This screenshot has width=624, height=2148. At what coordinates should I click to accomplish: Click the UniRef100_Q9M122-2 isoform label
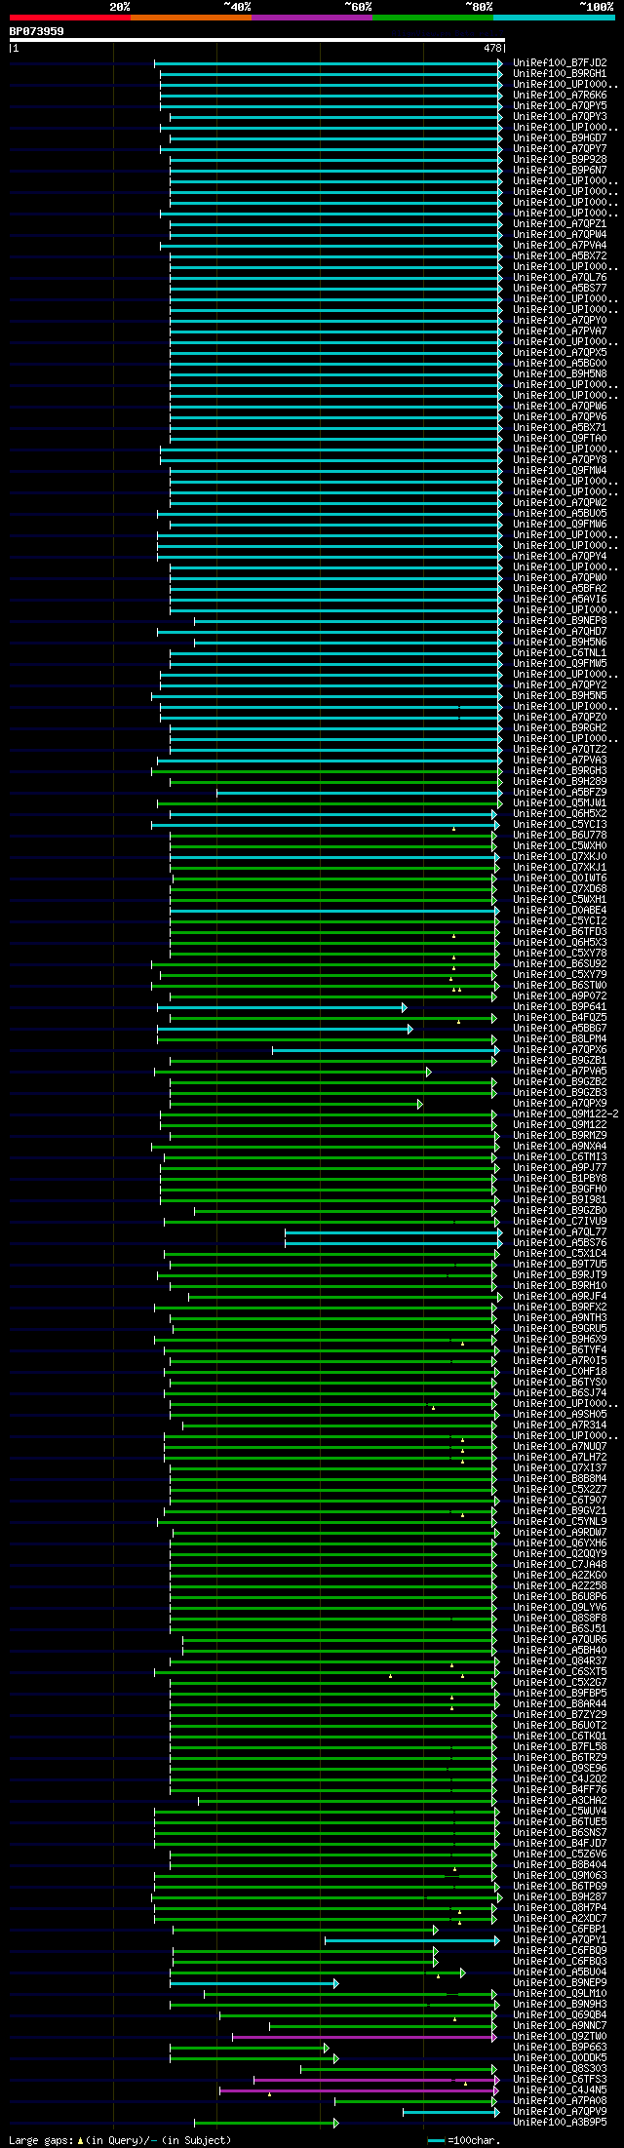tap(565, 1114)
